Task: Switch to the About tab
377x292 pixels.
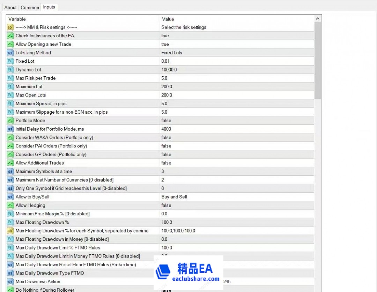Action: click(10, 7)
